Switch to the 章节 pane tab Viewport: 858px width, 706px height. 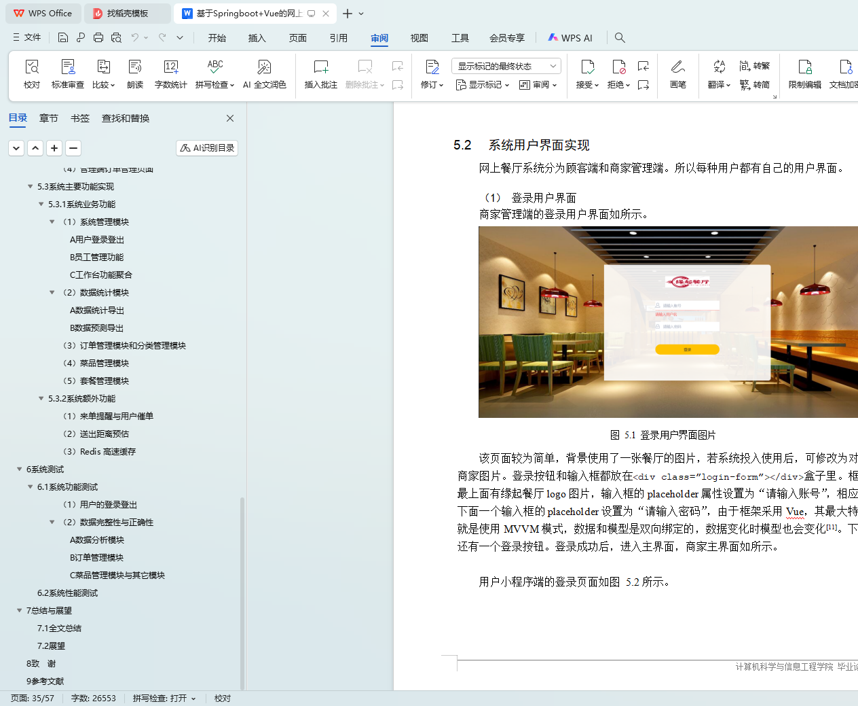[x=49, y=118]
